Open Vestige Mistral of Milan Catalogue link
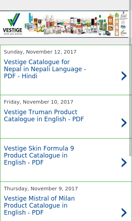132x221 pixels. coord(39,205)
